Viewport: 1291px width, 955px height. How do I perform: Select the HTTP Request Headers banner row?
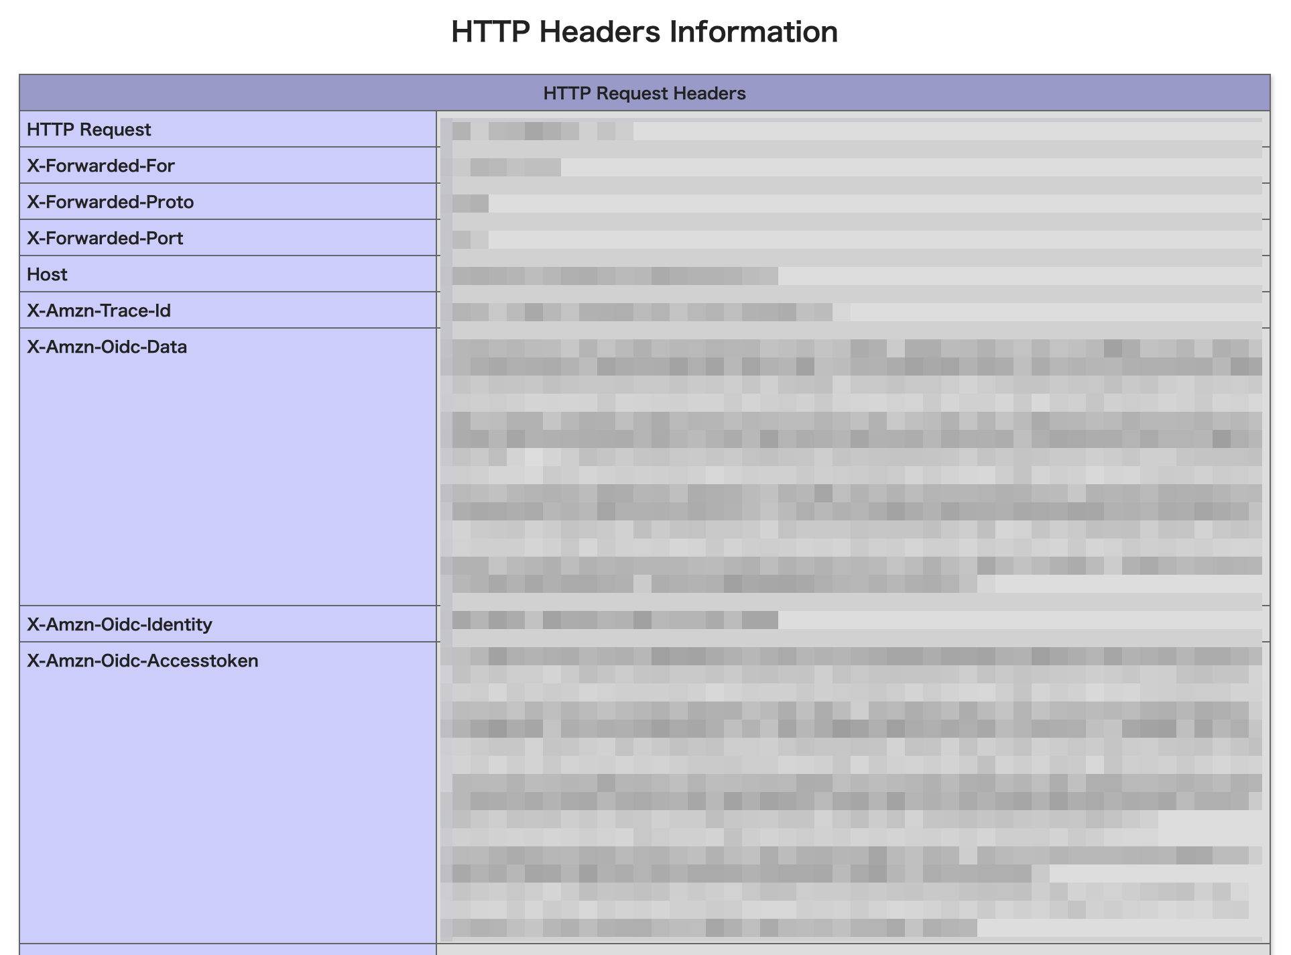click(x=643, y=93)
